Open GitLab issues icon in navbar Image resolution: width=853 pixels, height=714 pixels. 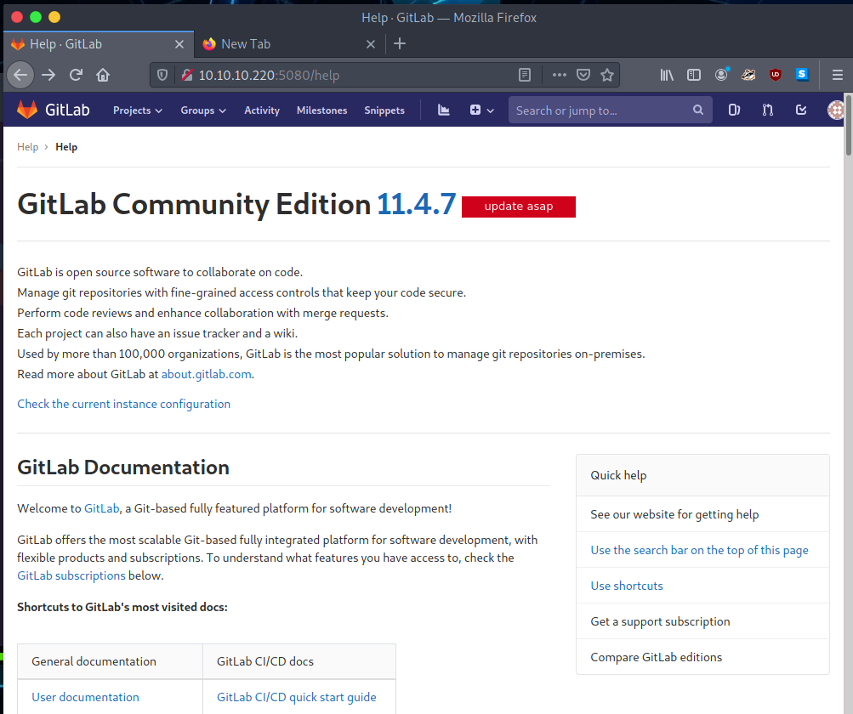point(734,110)
